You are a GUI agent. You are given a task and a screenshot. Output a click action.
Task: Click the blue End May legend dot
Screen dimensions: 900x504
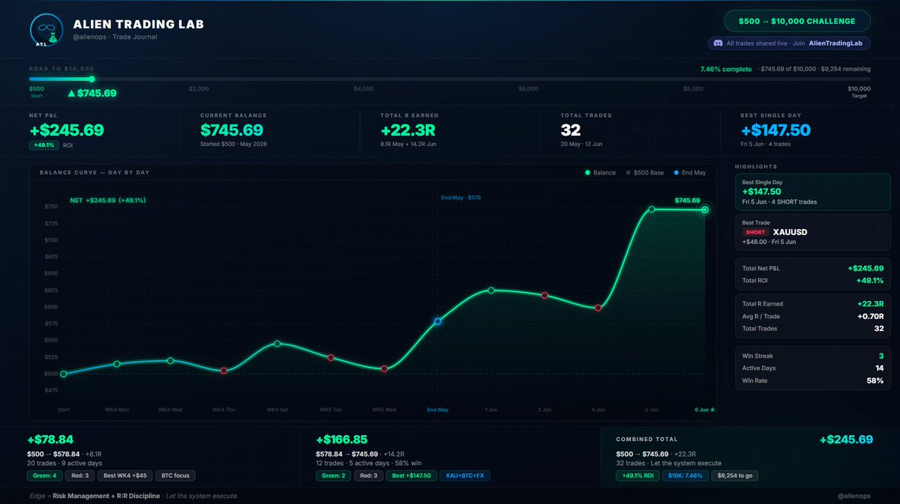pos(676,173)
